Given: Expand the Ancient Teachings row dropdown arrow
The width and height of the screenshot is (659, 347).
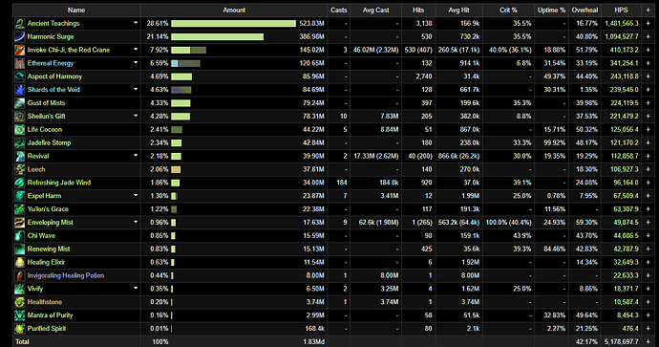Looking at the screenshot, I should pyautogui.click(x=136, y=23).
